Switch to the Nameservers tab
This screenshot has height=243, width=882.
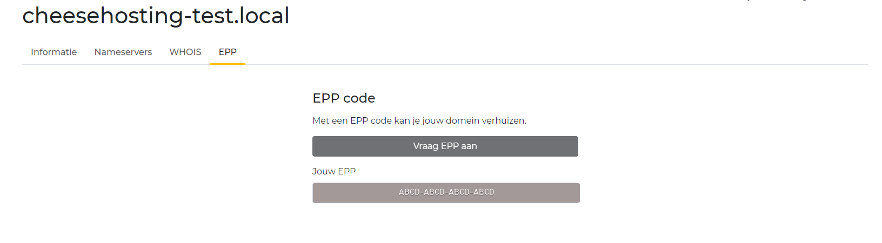[x=123, y=52]
